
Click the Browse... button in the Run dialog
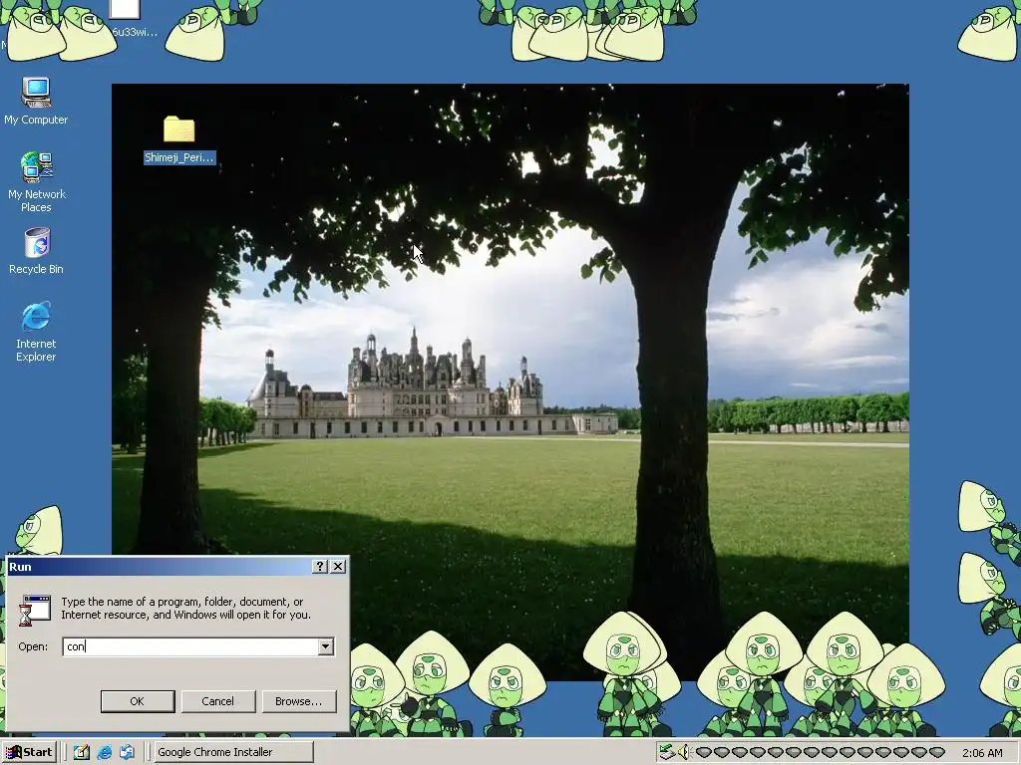click(299, 701)
